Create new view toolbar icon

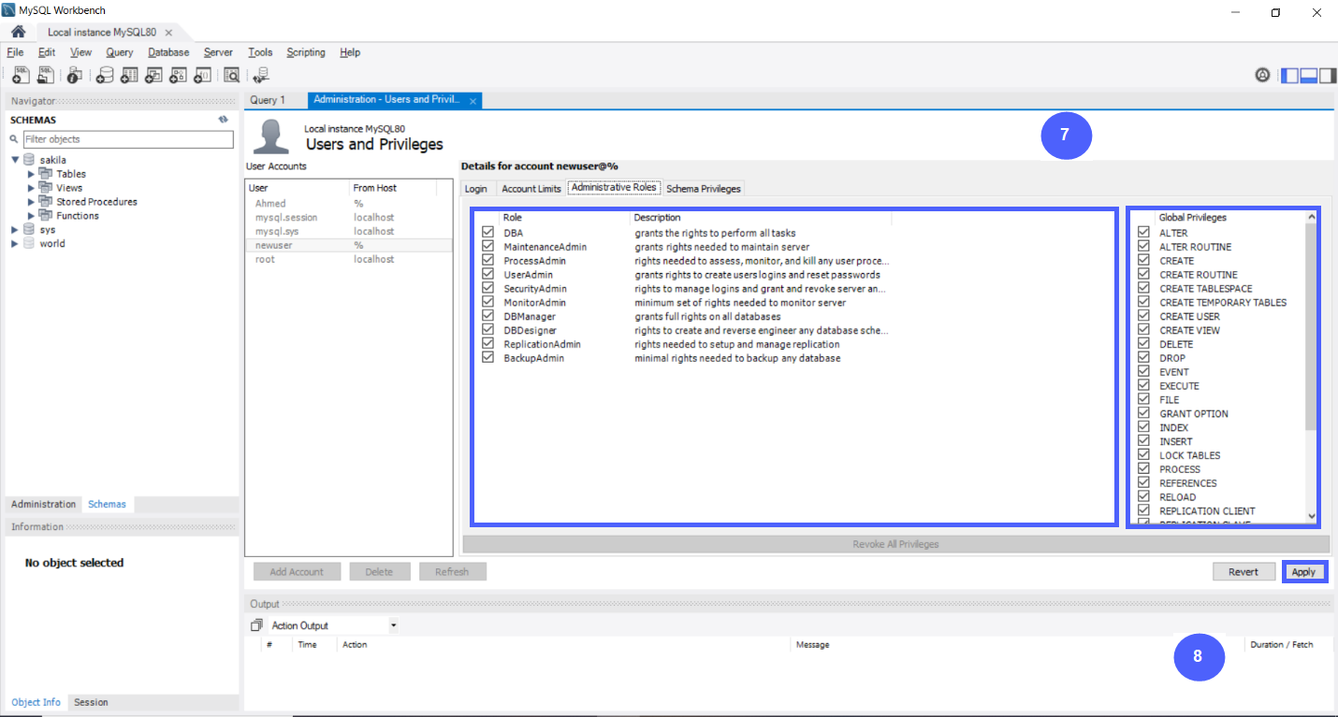click(x=153, y=75)
